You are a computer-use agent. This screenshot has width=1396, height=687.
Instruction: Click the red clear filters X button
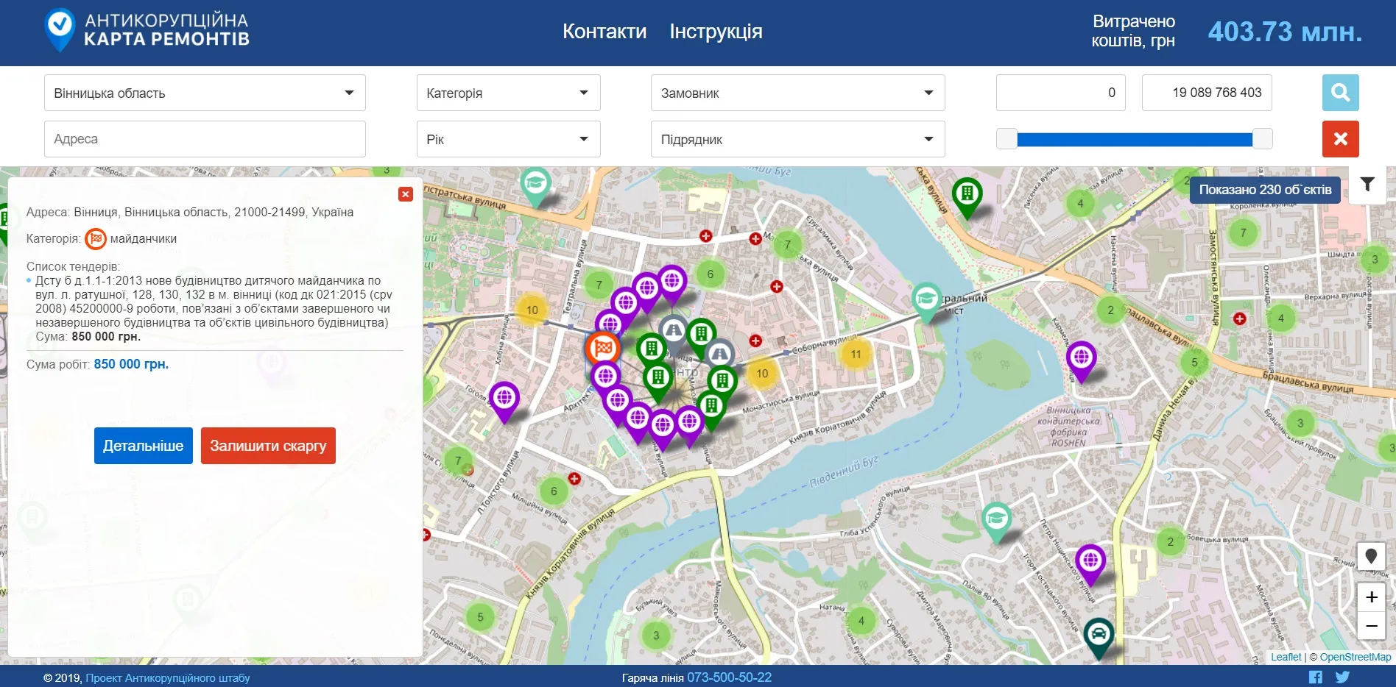tap(1340, 139)
